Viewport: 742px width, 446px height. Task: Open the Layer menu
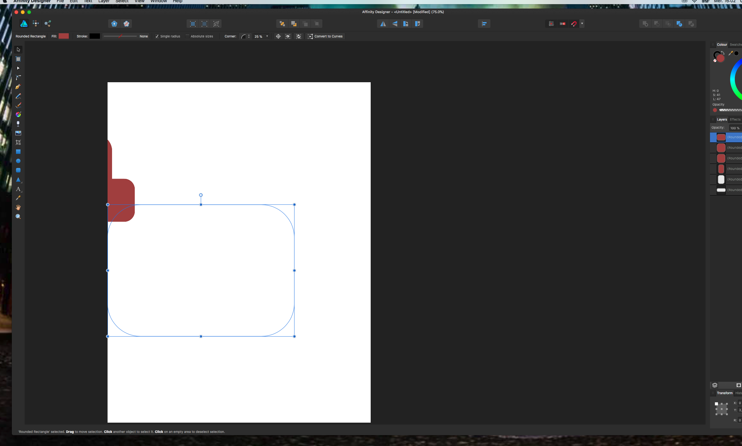pos(104,1)
